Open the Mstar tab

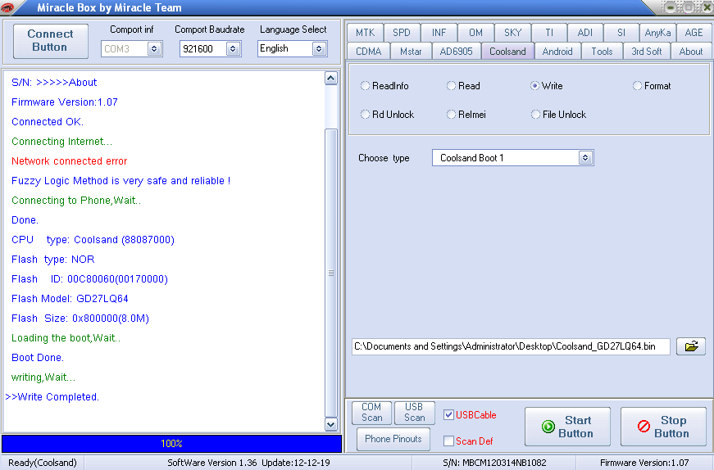(x=412, y=52)
